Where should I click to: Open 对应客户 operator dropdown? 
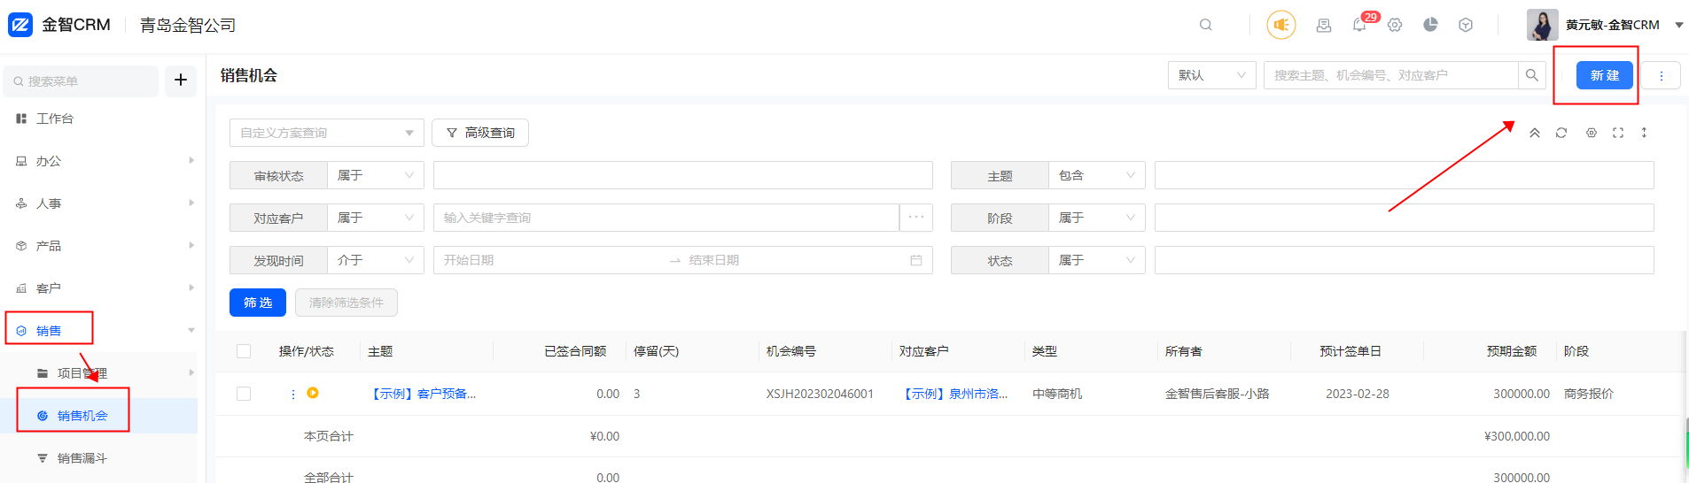[x=375, y=218]
